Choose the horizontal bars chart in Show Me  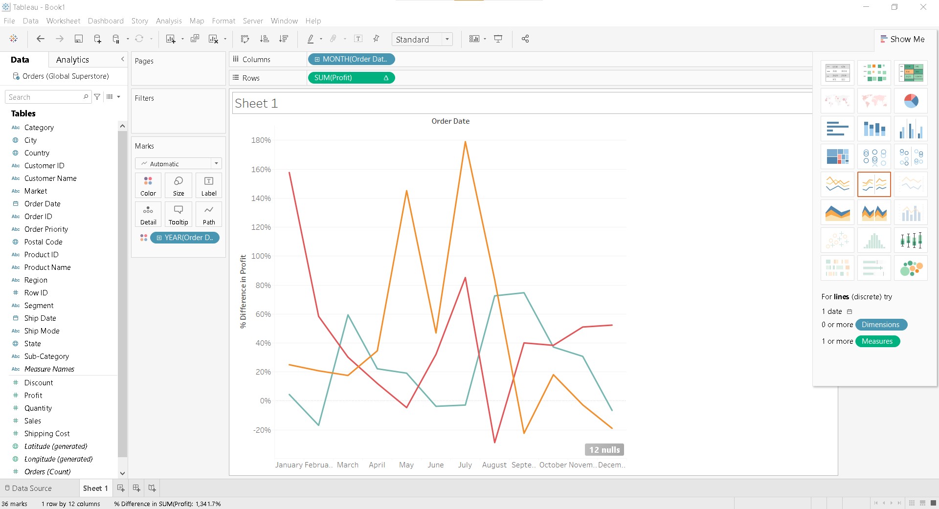click(x=837, y=129)
